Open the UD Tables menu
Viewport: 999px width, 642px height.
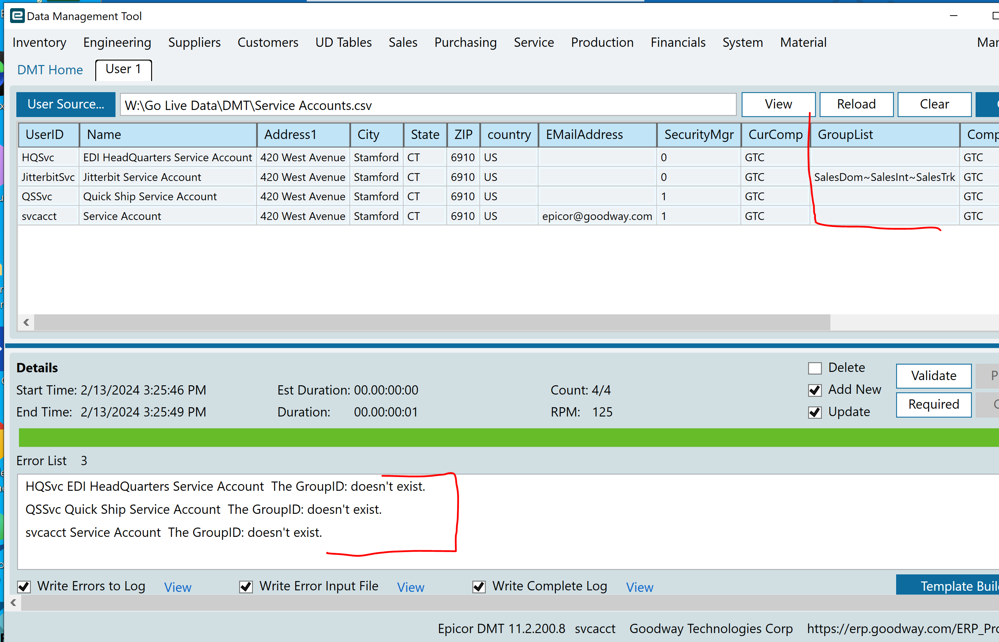343,42
